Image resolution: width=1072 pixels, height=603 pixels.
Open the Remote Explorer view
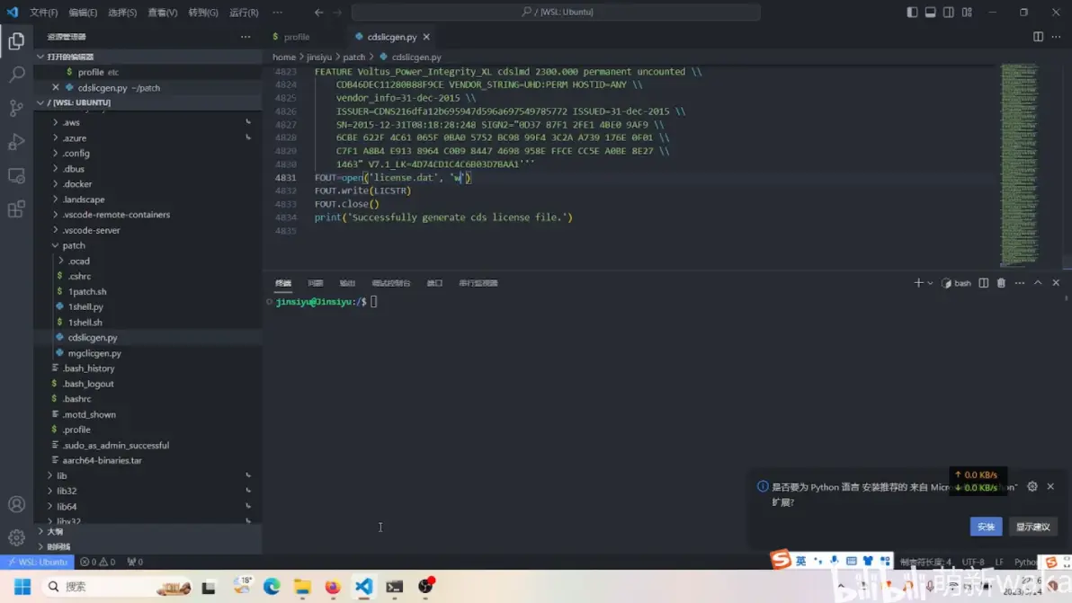(16, 175)
